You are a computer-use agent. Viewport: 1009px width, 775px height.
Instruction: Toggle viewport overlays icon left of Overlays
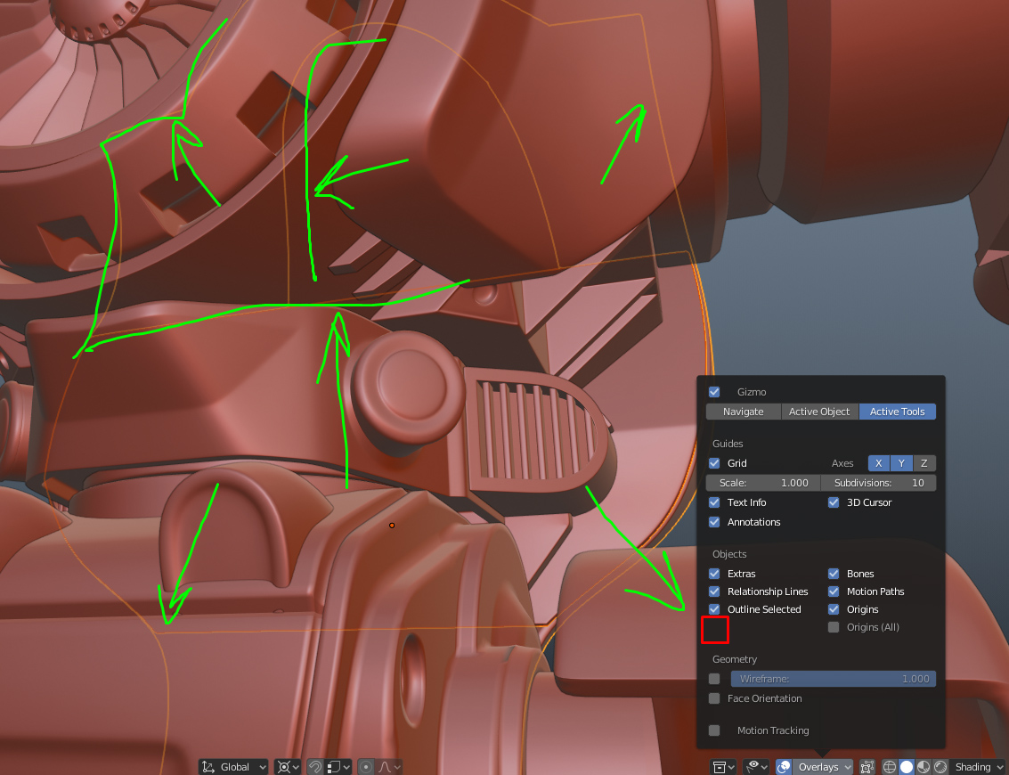pyautogui.click(x=783, y=767)
